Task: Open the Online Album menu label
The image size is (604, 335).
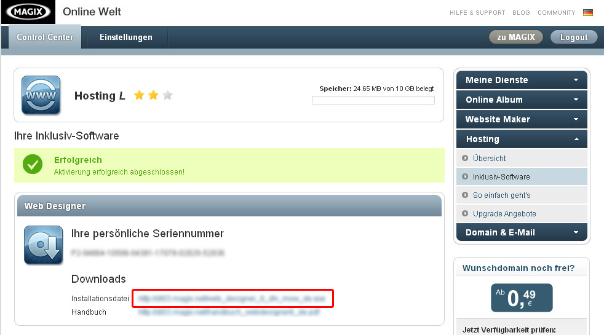Action: click(x=494, y=100)
